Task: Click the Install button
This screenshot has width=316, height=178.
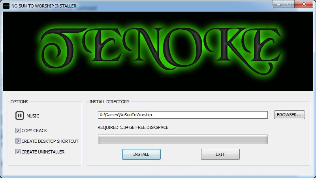Action: (x=141, y=154)
